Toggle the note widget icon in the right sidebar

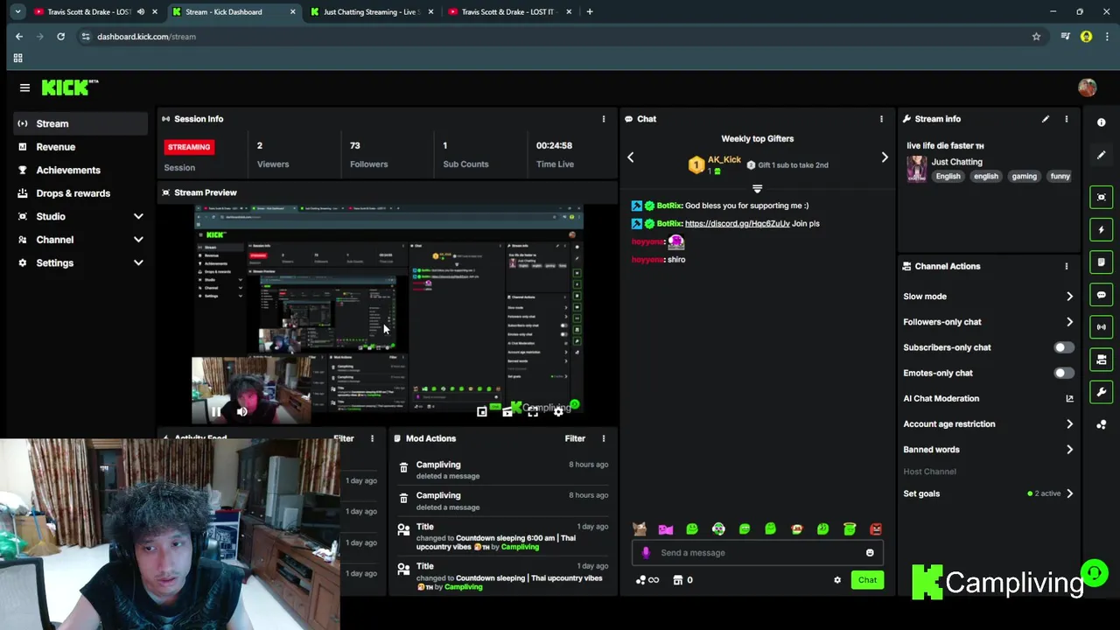(1102, 262)
